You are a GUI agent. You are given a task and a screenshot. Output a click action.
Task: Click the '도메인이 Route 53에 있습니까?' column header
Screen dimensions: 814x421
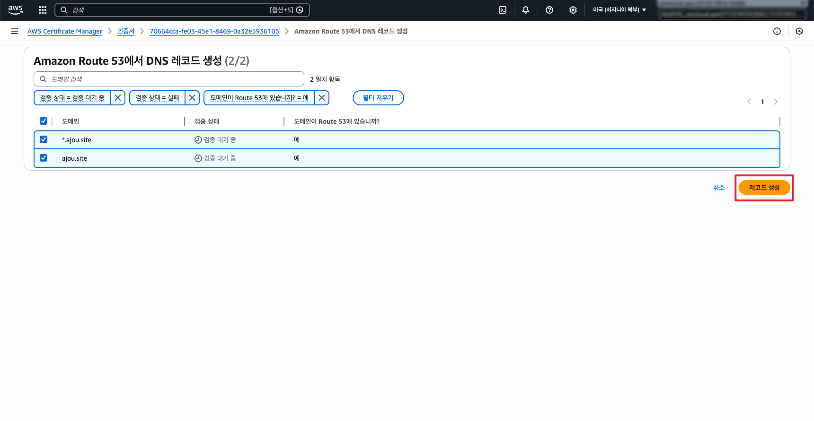[336, 121]
